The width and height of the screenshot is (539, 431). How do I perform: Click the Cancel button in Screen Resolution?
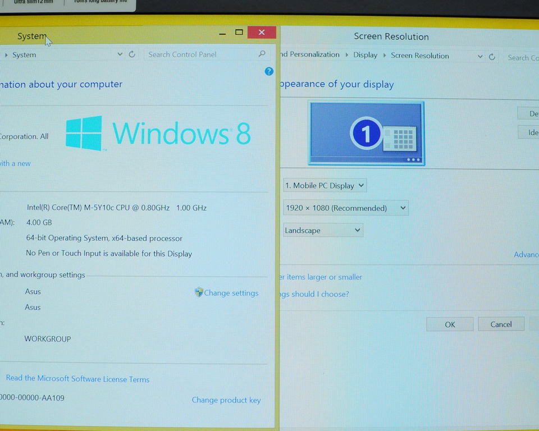coord(501,324)
